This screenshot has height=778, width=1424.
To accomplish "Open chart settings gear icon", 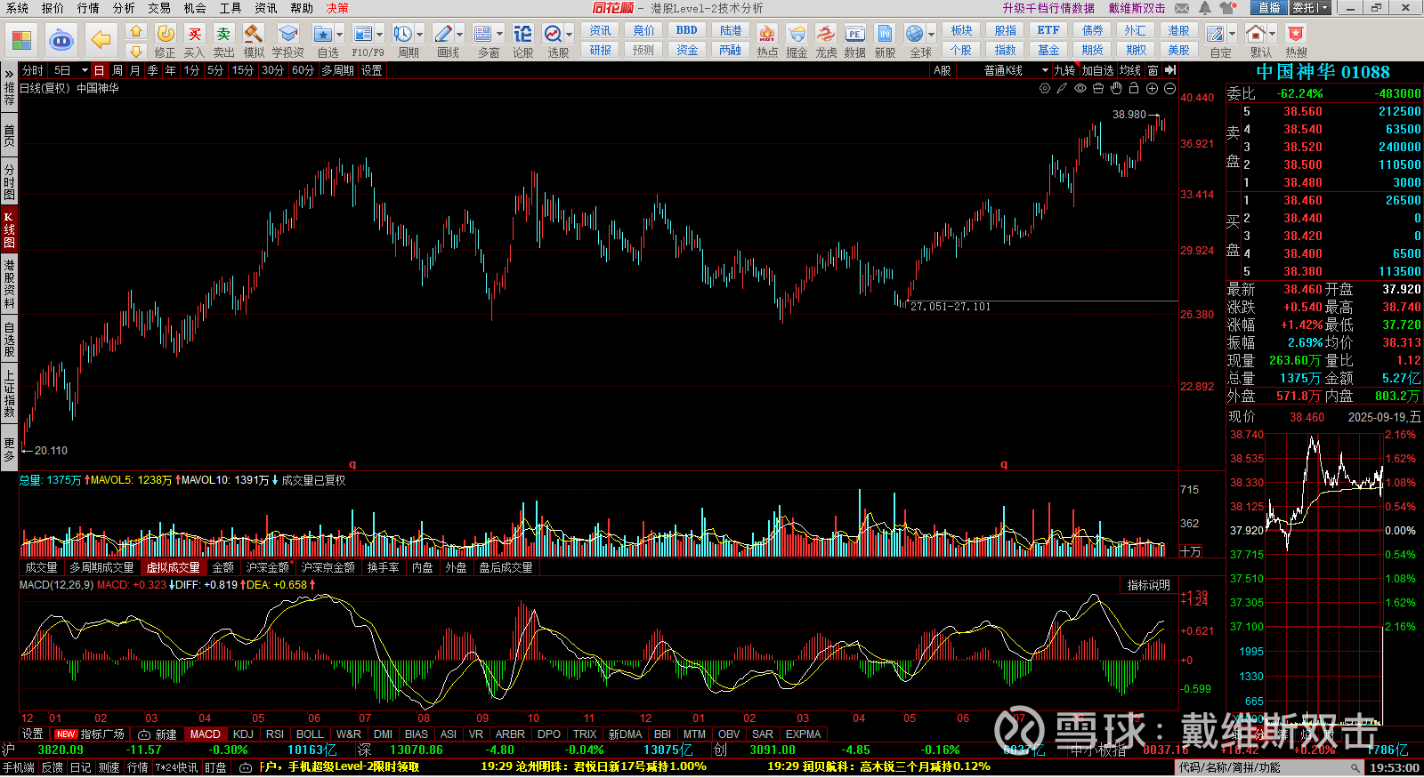I will point(1045,88).
